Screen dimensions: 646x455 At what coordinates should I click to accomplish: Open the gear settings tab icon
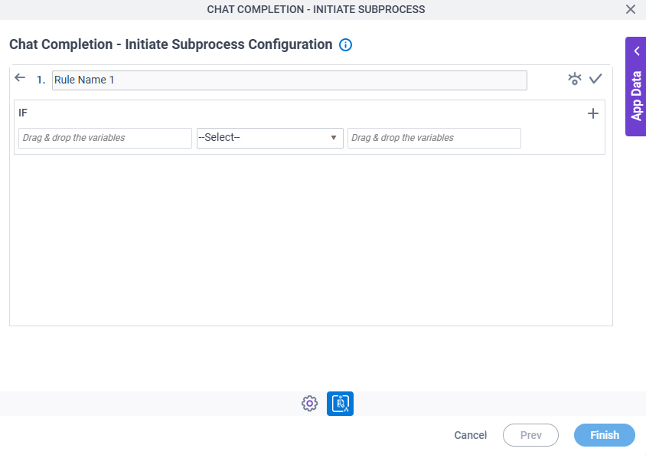point(309,404)
